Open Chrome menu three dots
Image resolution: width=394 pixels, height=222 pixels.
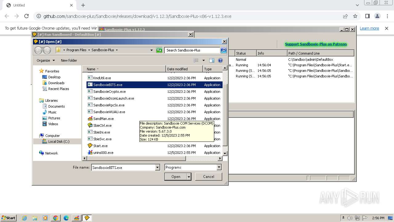pos(387,16)
